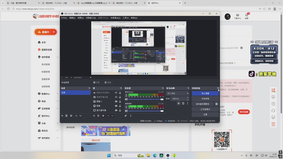Expand the 互动管理 sidebar section

pyautogui.click(x=58, y=108)
